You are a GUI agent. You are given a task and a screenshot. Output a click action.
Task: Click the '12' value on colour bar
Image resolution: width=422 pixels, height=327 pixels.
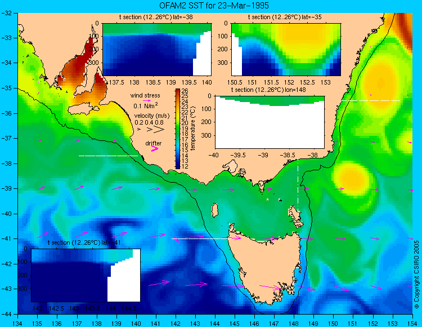(x=185, y=166)
